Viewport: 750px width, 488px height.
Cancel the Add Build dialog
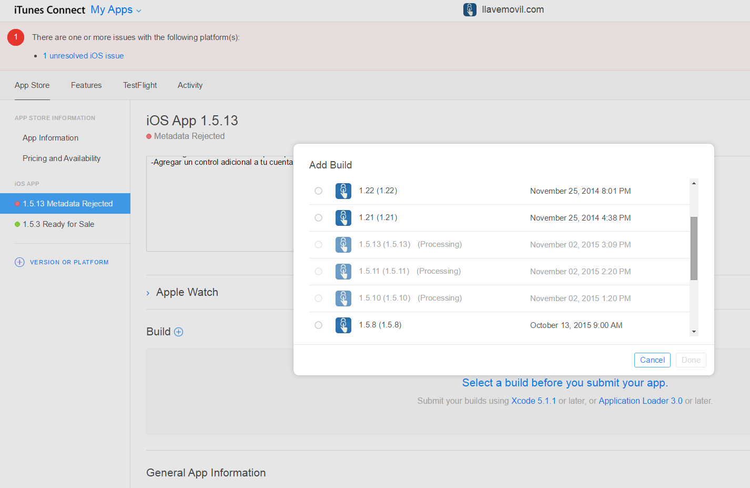tap(652, 360)
